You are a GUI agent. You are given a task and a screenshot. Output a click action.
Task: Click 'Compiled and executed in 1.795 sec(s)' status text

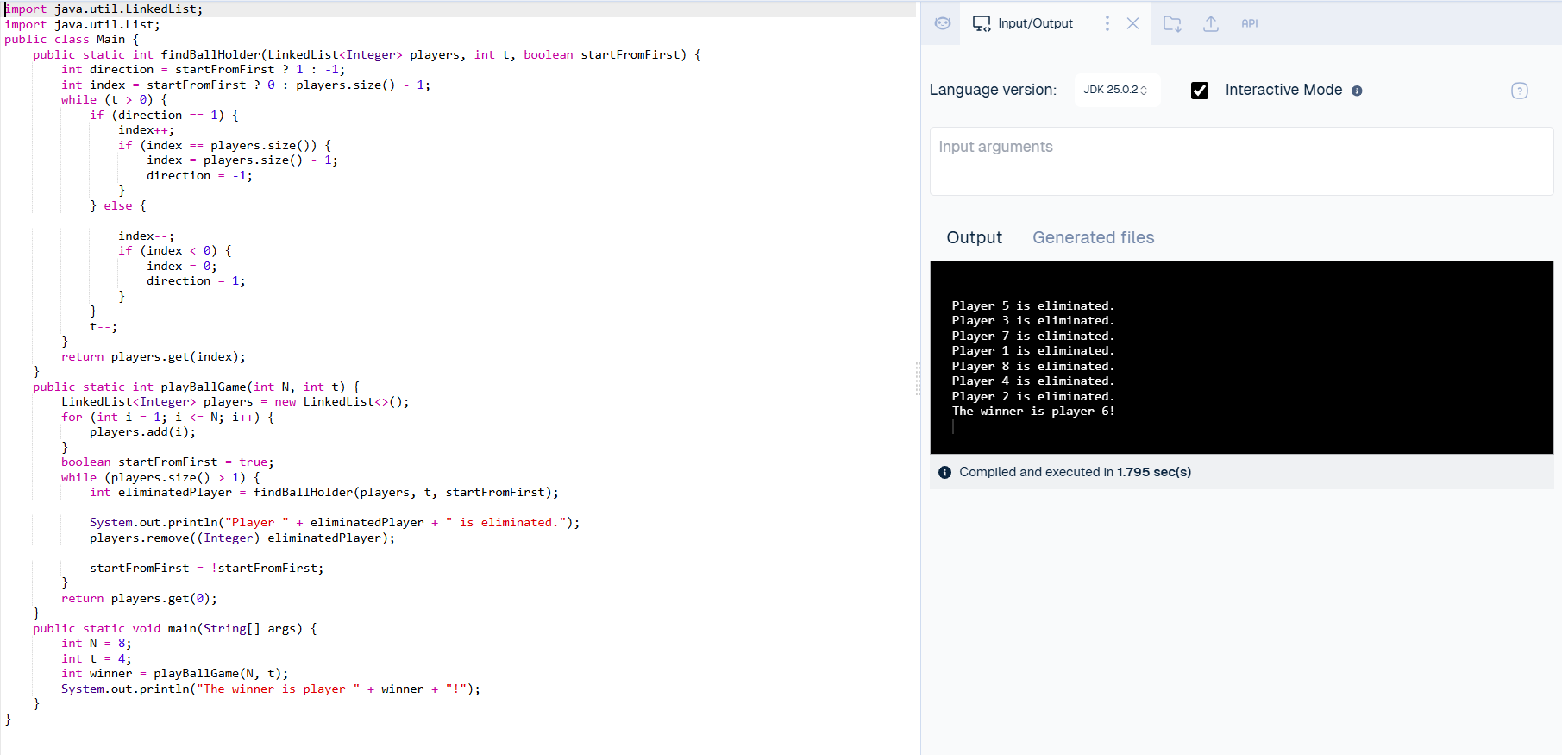1075,472
